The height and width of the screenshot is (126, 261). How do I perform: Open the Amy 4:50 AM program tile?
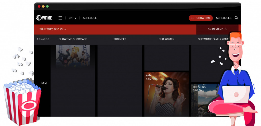point(166,94)
